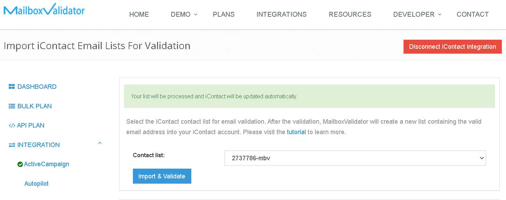Click the Bulk Plan list icon
Image resolution: width=506 pixels, height=200 pixels.
12,106
